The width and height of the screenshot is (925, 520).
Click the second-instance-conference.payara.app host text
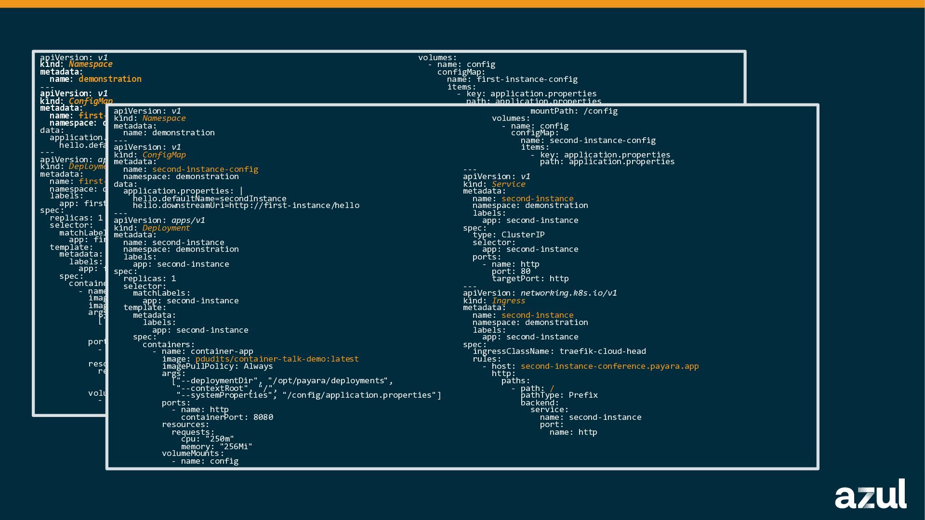tap(609, 366)
